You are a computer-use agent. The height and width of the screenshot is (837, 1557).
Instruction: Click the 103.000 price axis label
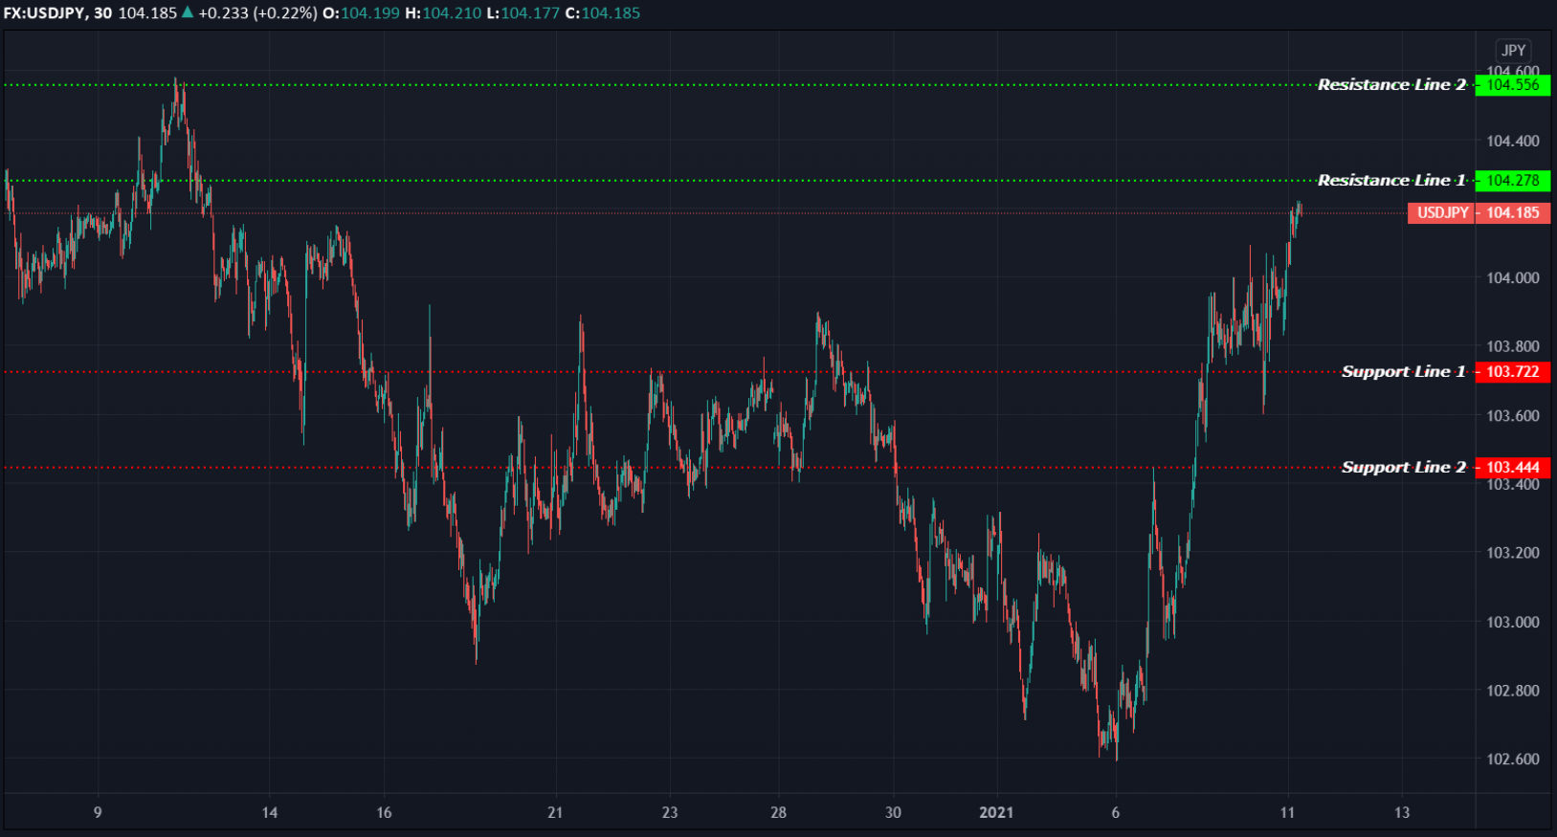point(1513,622)
